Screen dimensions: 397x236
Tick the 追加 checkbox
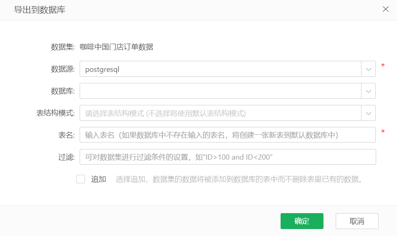[x=80, y=179]
